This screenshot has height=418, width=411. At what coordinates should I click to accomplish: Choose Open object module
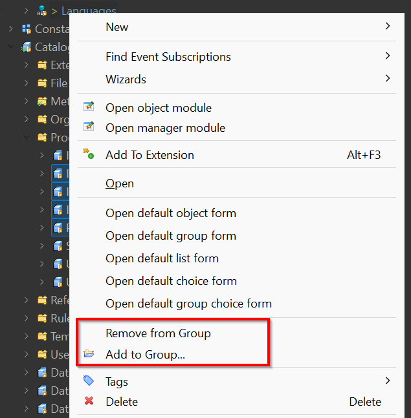(237, 108)
